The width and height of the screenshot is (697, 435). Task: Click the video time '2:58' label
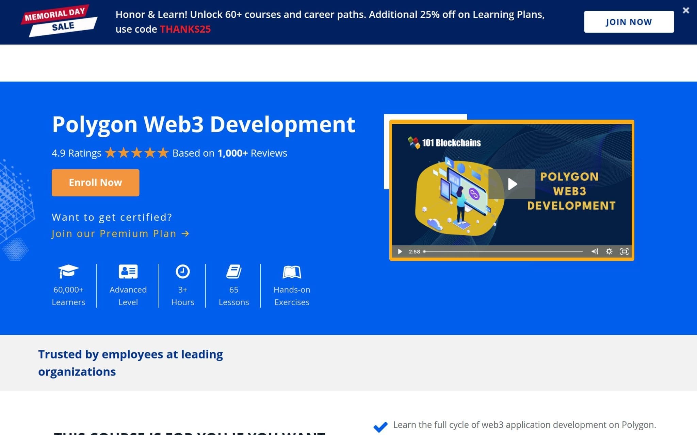click(414, 251)
